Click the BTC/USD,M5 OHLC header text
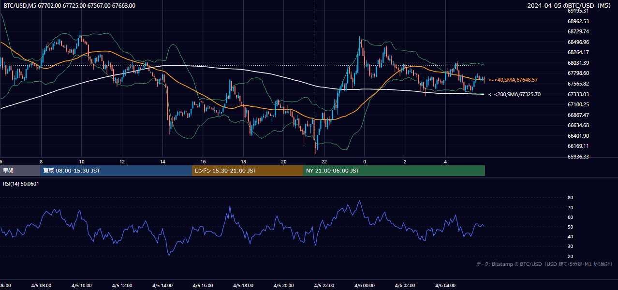 coord(70,6)
